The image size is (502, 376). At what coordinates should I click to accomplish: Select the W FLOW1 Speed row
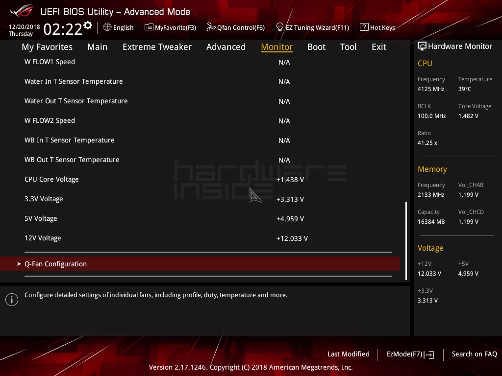[200, 62]
